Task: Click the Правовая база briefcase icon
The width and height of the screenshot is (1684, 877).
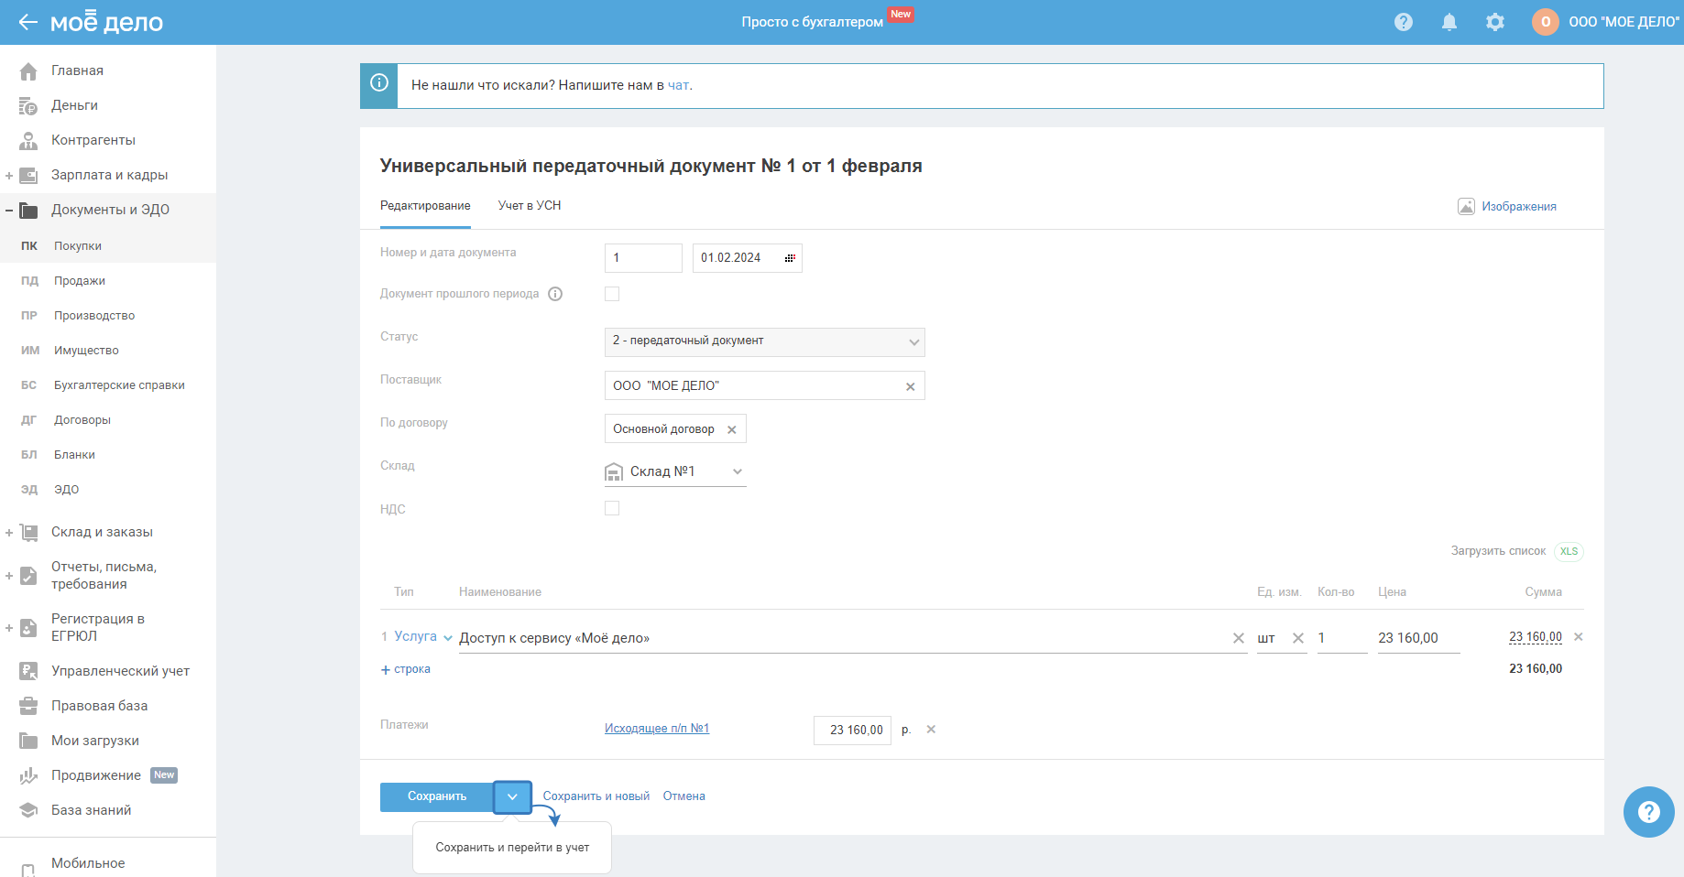Action: coord(28,706)
